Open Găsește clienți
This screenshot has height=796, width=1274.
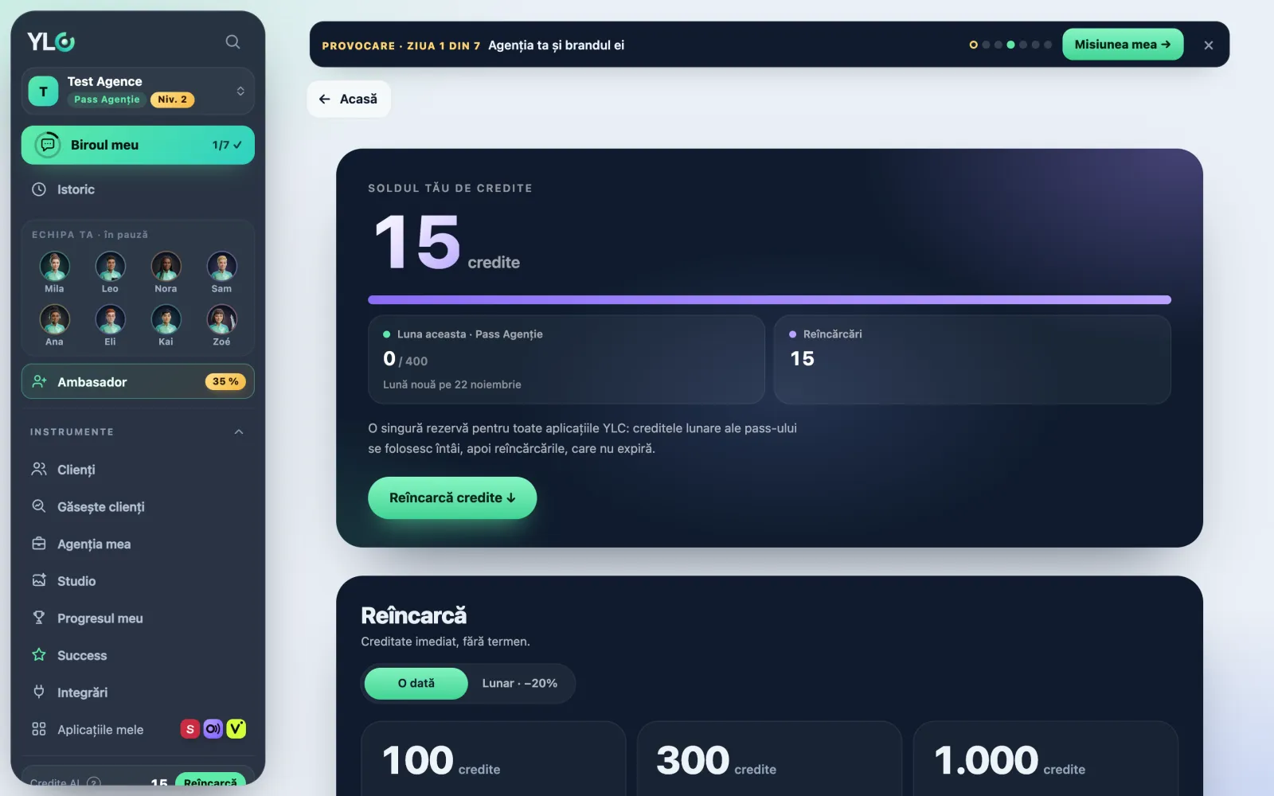[x=138, y=507]
